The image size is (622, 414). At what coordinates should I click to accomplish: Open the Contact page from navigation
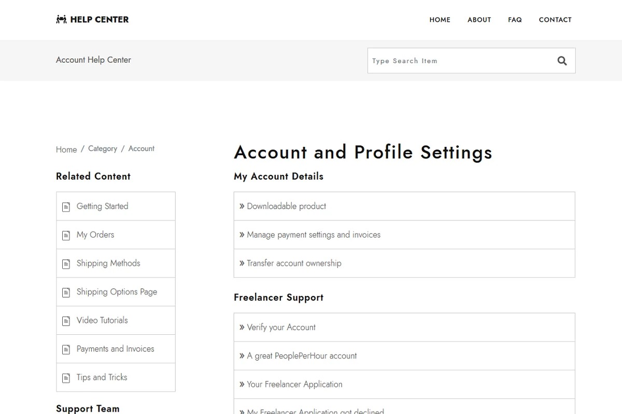[555, 20]
